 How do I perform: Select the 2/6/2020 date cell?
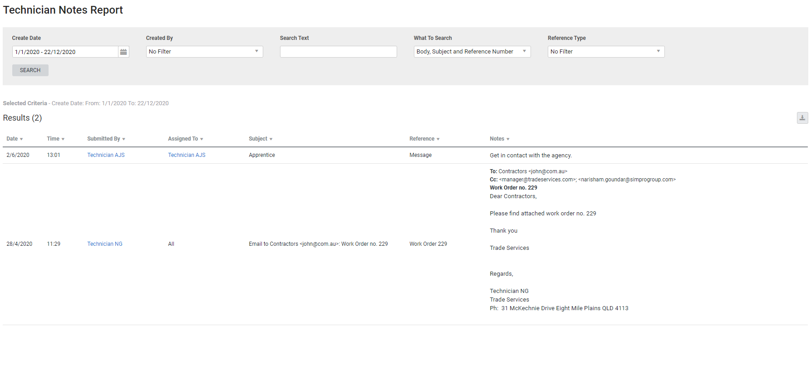(18, 155)
